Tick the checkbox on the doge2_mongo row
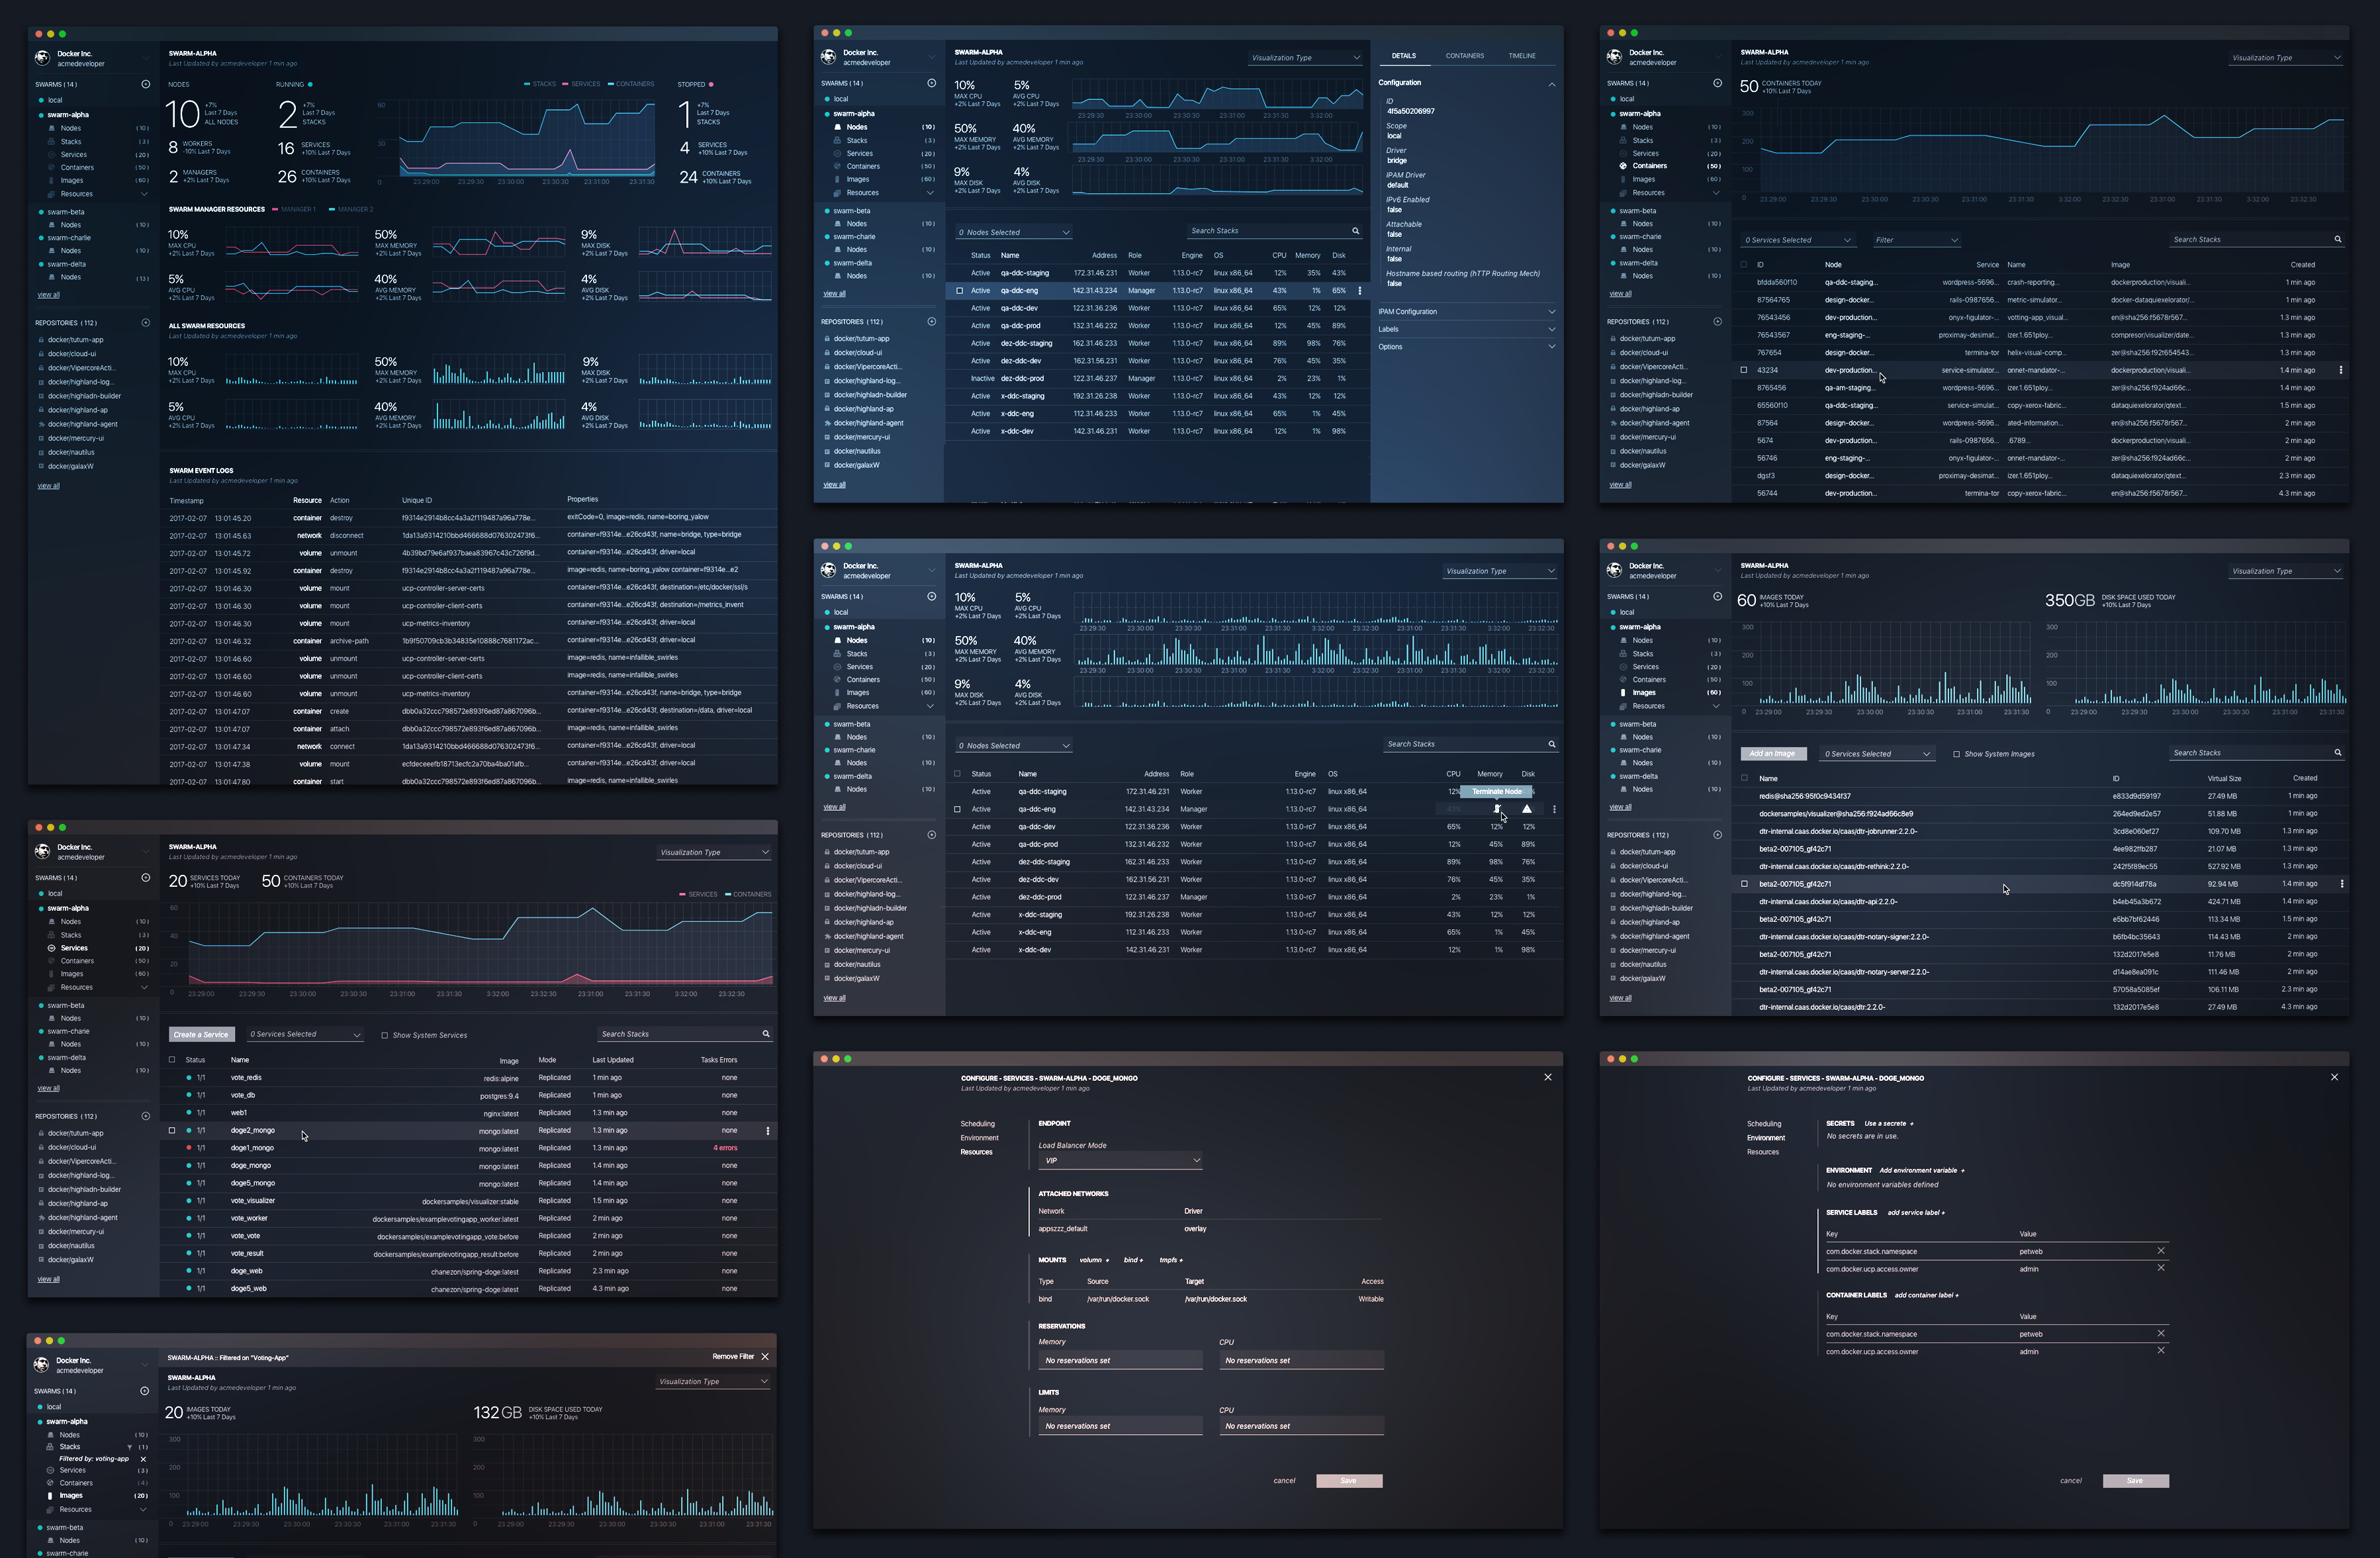The image size is (2380, 1558). coord(172,1131)
